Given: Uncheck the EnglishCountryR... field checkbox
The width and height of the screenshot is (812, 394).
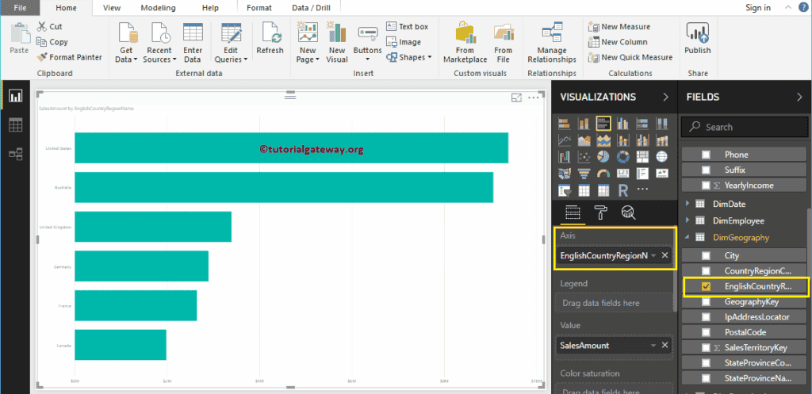Looking at the screenshot, I should tap(706, 286).
